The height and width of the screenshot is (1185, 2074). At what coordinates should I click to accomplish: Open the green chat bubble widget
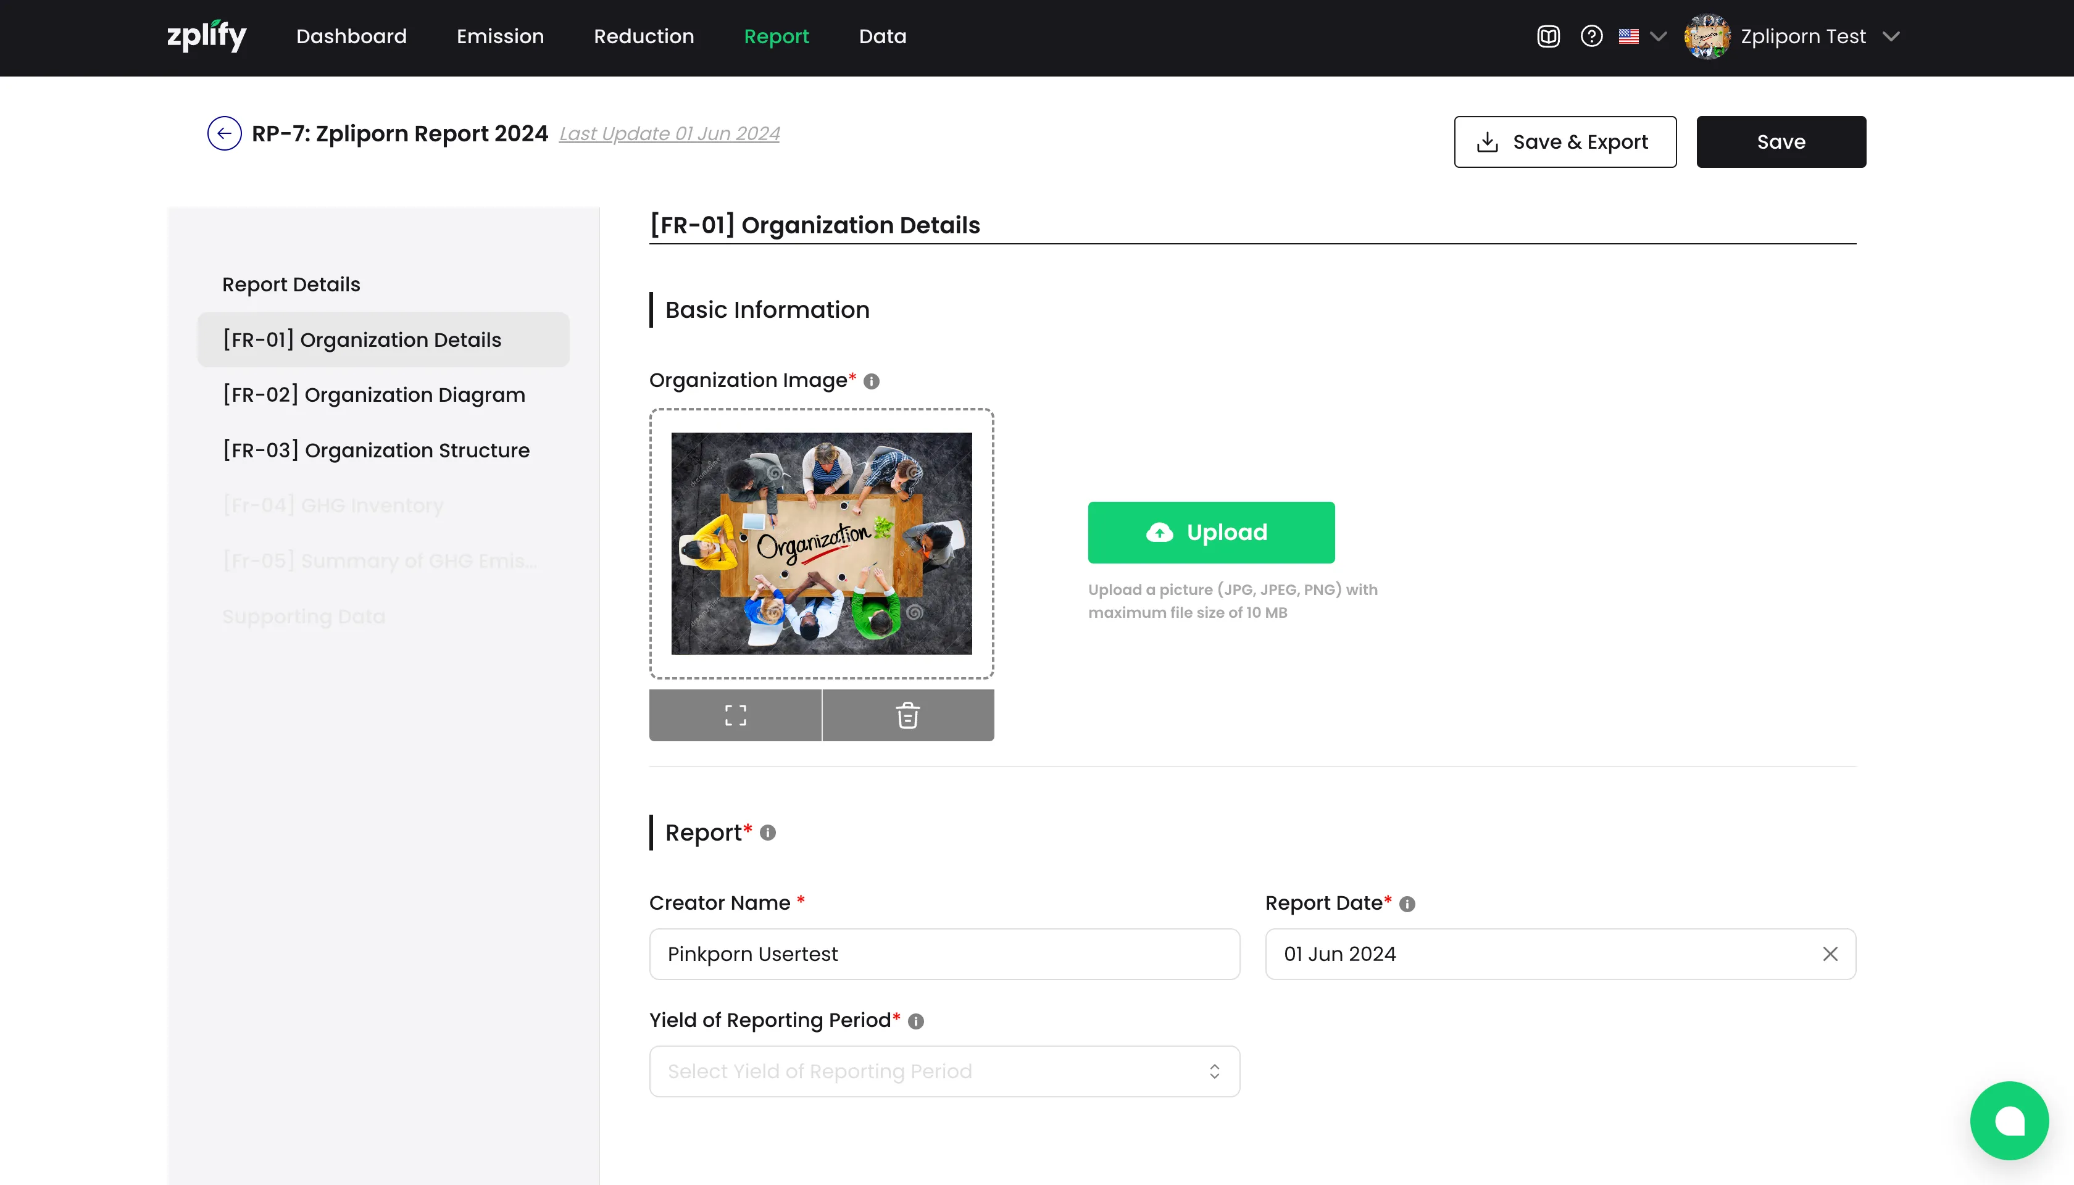click(2009, 1121)
